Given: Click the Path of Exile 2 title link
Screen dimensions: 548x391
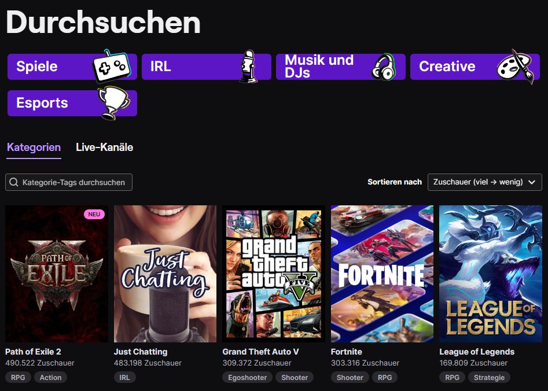Looking at the screenshot, I should pyautogui.click(x=33, y=352).
